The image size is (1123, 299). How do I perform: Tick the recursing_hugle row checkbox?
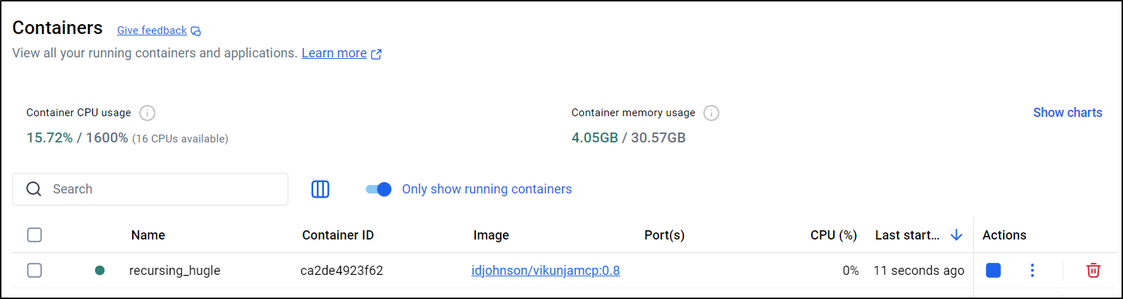(34, 270)
